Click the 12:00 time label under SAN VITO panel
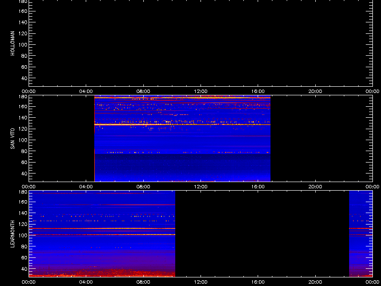 pos(201,187)
